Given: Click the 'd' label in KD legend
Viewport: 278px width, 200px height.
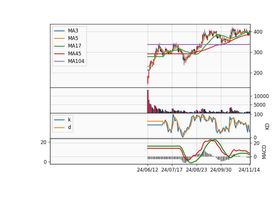Looking at the screenshot, I should tap(69, 127).
